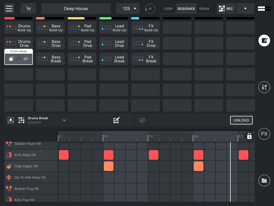Click the FX button on the right side

click(x=264, y=134)
